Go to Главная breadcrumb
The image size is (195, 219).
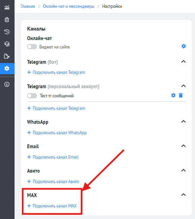[28, 6]
